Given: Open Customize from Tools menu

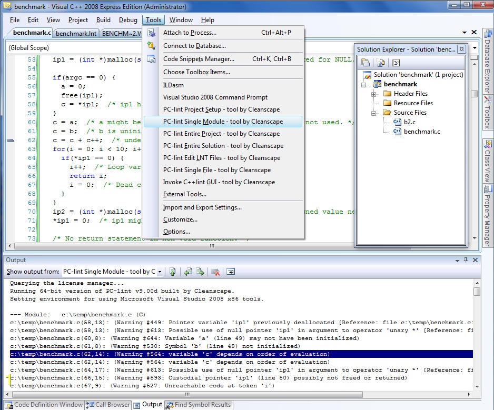Looking at the screenshot, I should [x=223, y=219].
